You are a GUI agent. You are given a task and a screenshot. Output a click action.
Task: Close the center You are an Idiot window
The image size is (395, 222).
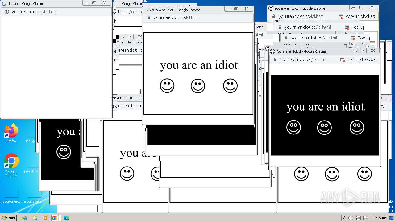[247, 9]
